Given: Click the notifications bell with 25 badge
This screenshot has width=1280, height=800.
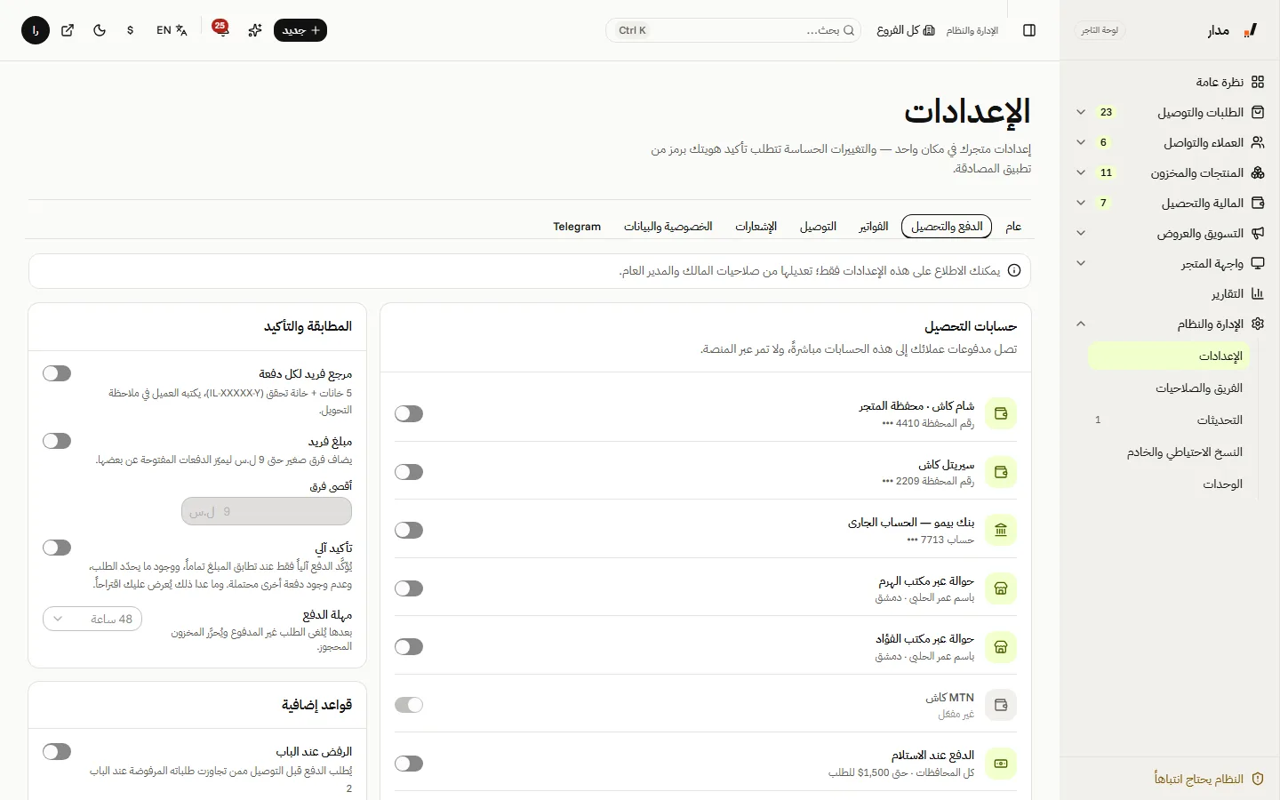Looking at the screenshot, I should tap(220, 29).
